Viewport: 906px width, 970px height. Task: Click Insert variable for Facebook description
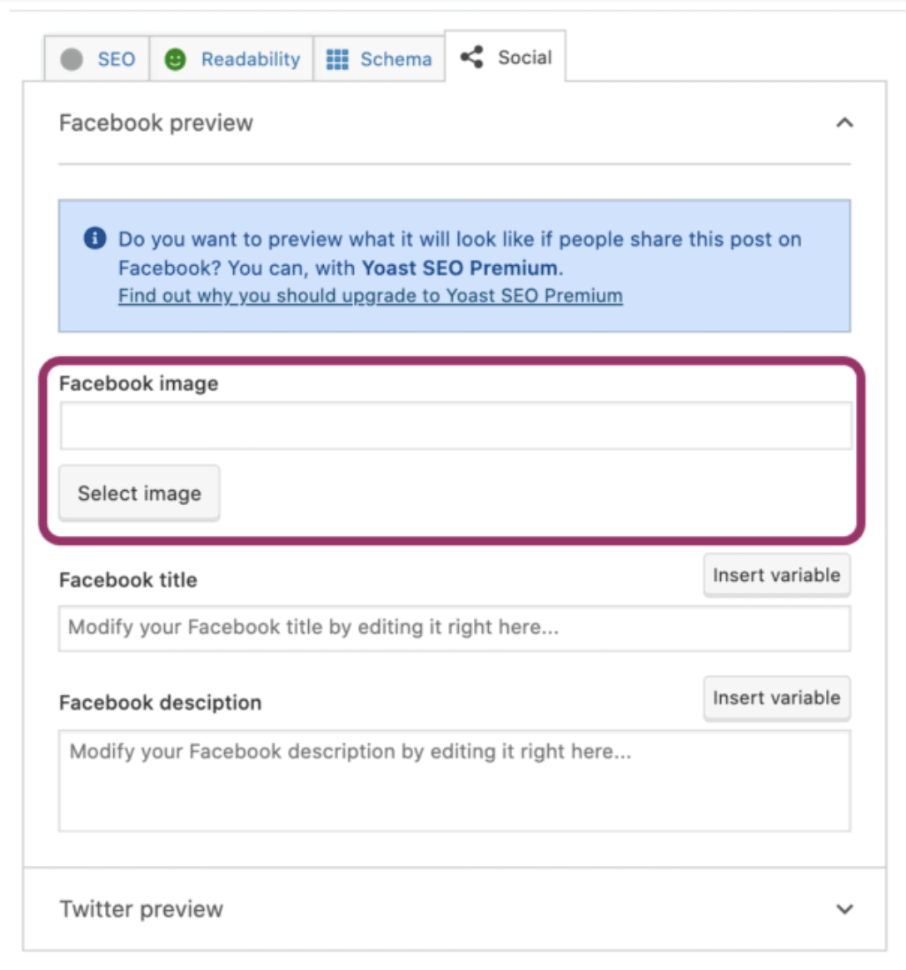click(x=777, y=697)
